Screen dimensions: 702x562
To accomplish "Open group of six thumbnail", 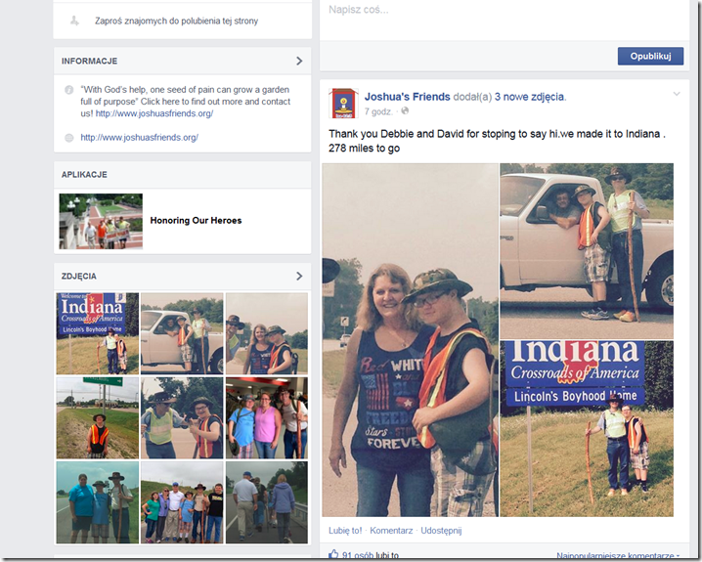I will pos(182,502).
